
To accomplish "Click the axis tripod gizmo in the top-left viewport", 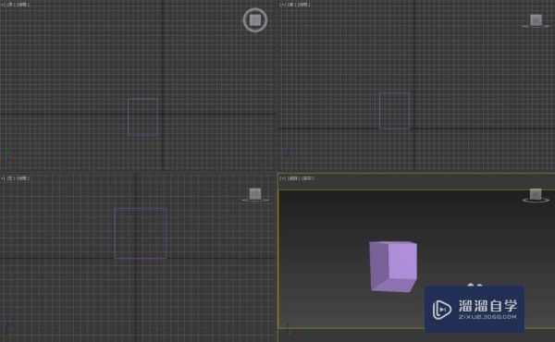I will click(10, 156).
